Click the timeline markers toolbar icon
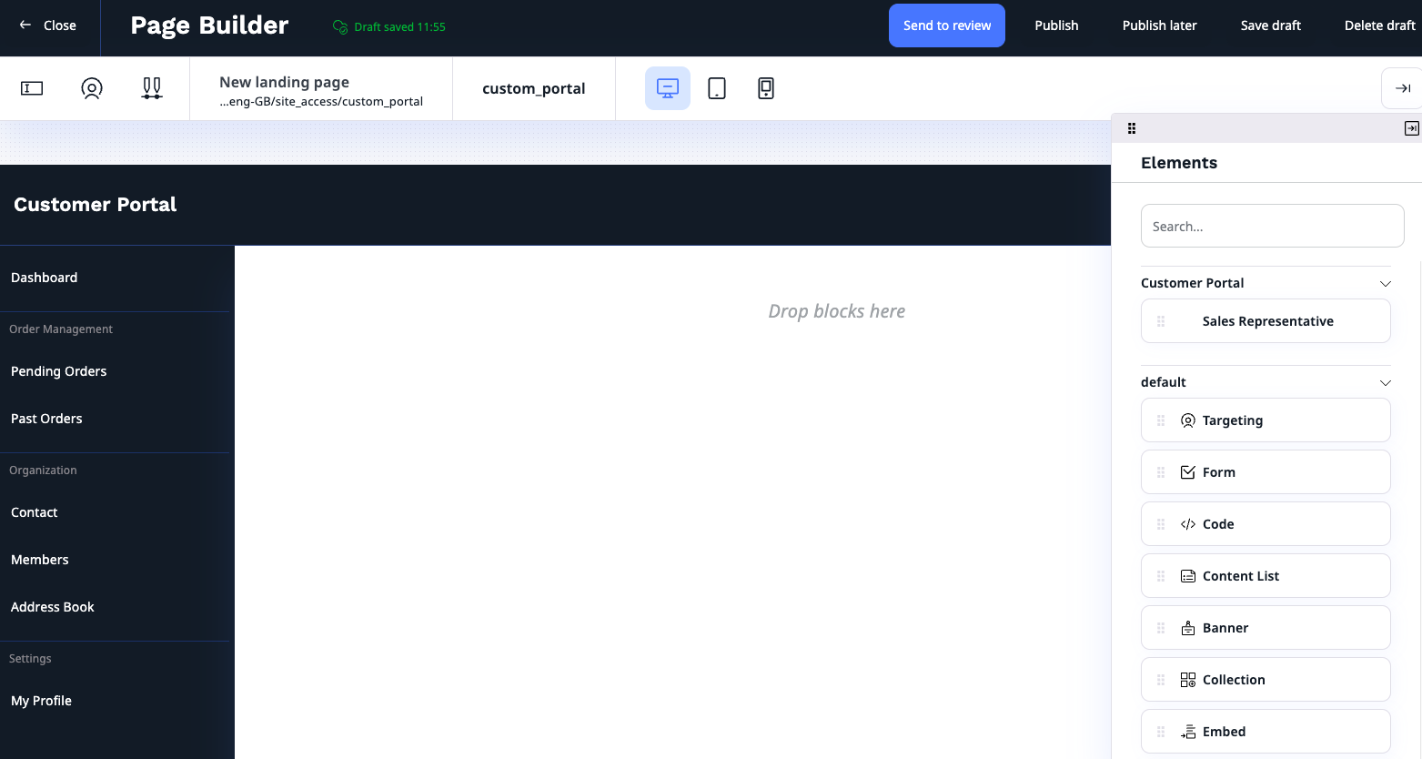 pos(151,88)
